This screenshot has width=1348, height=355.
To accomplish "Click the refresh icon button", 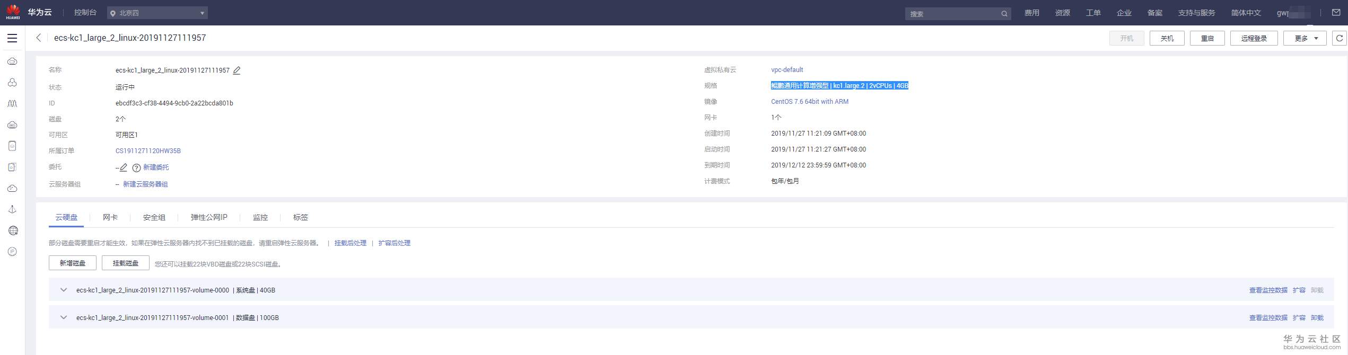I will (1339, 38).
